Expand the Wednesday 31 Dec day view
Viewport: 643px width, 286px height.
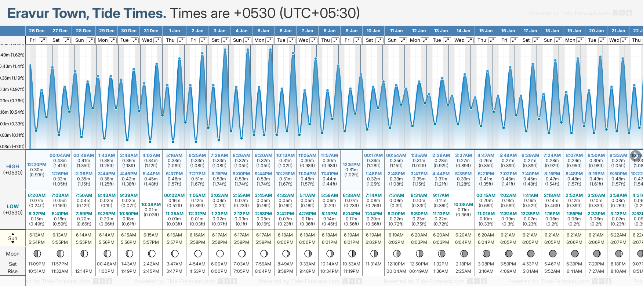[x=157, y=40]
